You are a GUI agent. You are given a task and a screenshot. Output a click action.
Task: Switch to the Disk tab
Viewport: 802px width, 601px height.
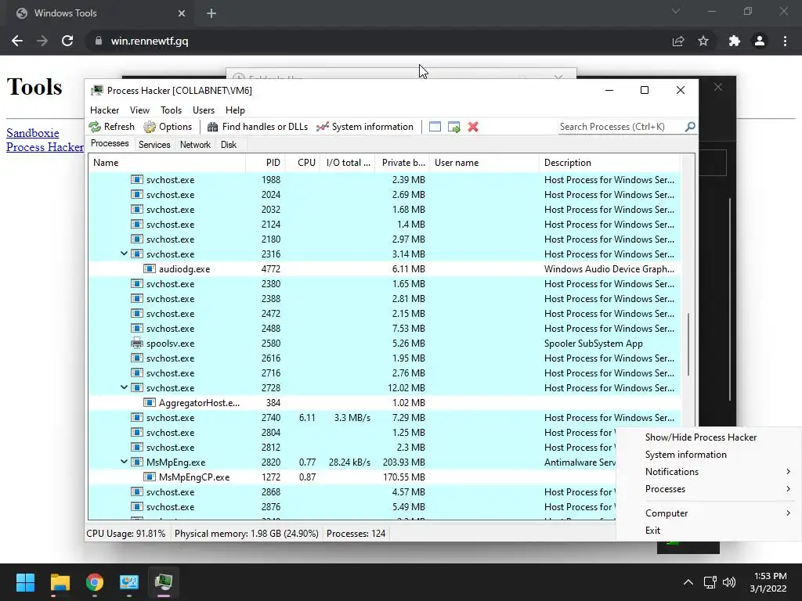click(x=229, y=145)
